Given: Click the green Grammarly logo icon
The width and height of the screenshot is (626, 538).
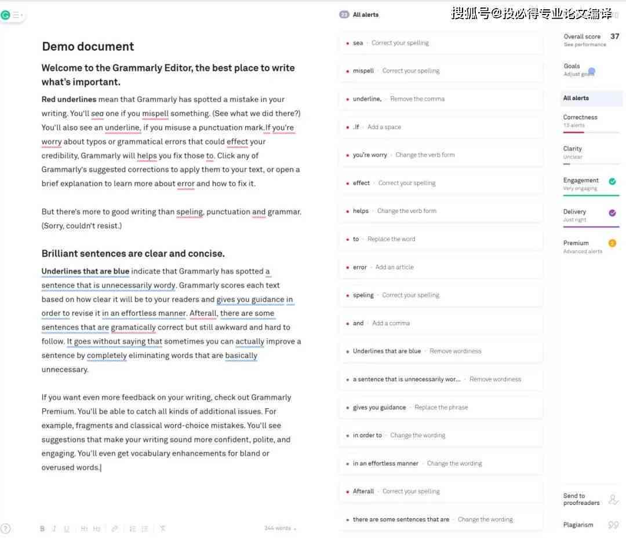Looking at the screenshot, I should pyautogui.click(x=6, y=15).
